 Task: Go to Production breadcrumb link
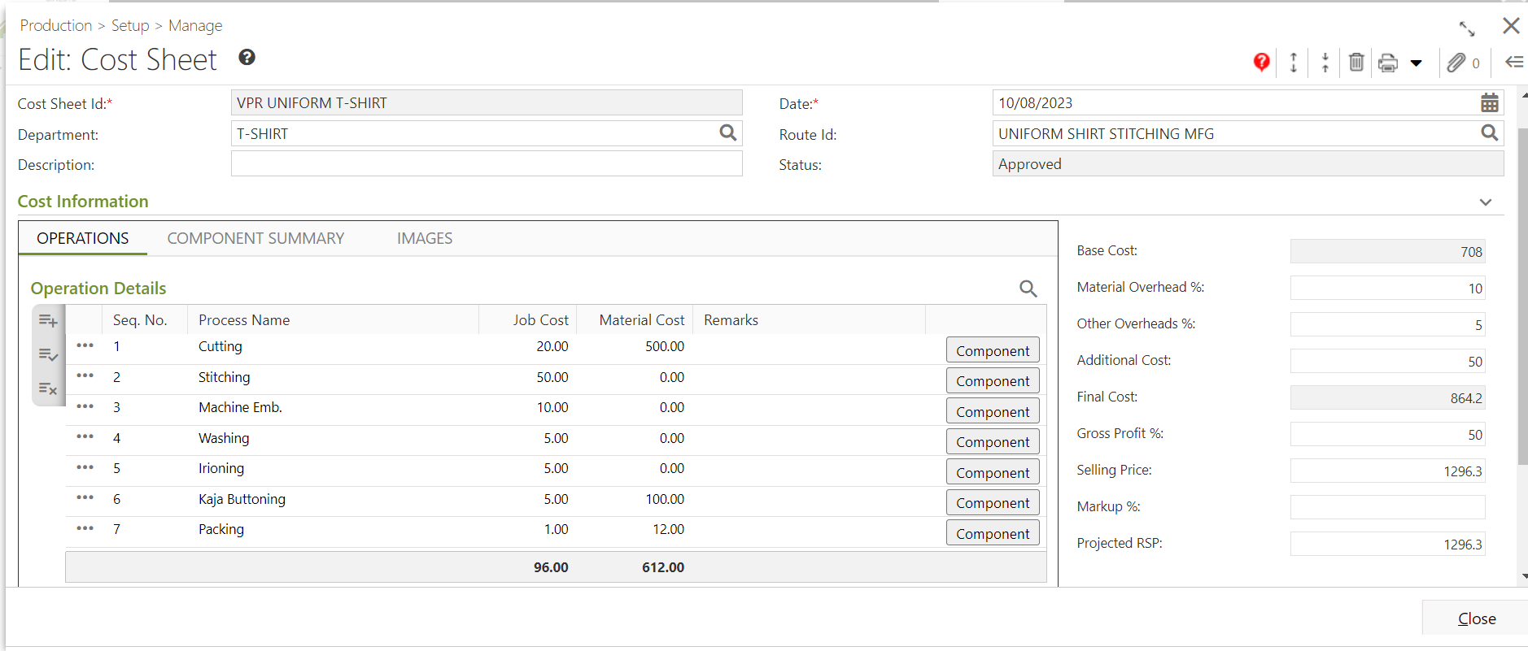56,25
